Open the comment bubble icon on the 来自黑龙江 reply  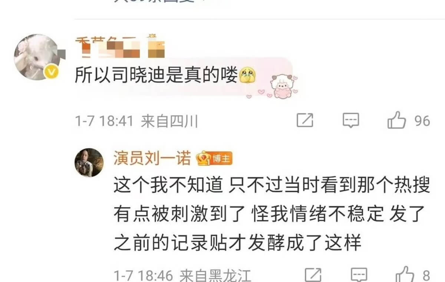pyautogui.click(x=359, y=275)
